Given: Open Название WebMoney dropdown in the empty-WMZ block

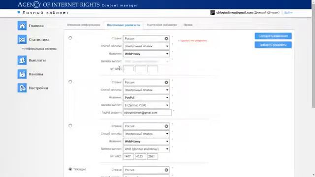Looking at the screenshot, I should [146, 54].
